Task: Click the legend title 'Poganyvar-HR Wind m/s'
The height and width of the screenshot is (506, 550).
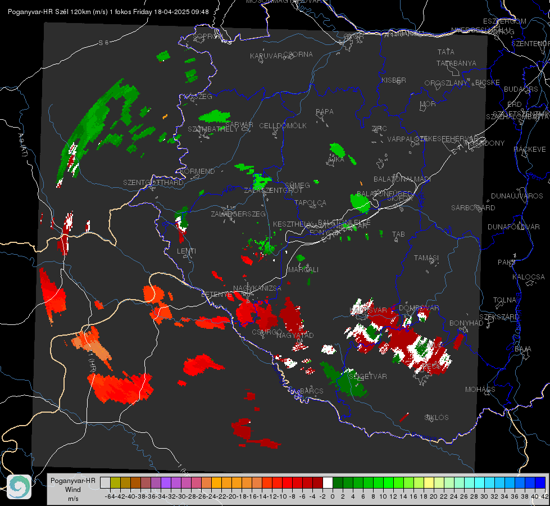Action: coord(73,489)
